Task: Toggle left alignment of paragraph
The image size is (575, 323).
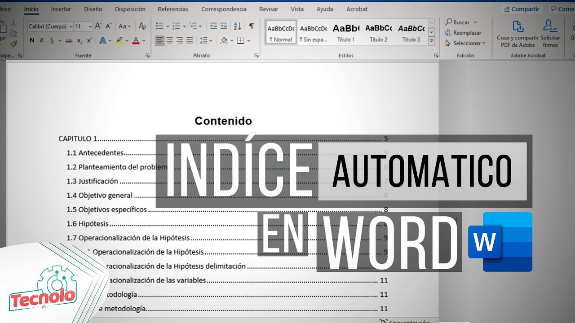Action: [160, 41]
